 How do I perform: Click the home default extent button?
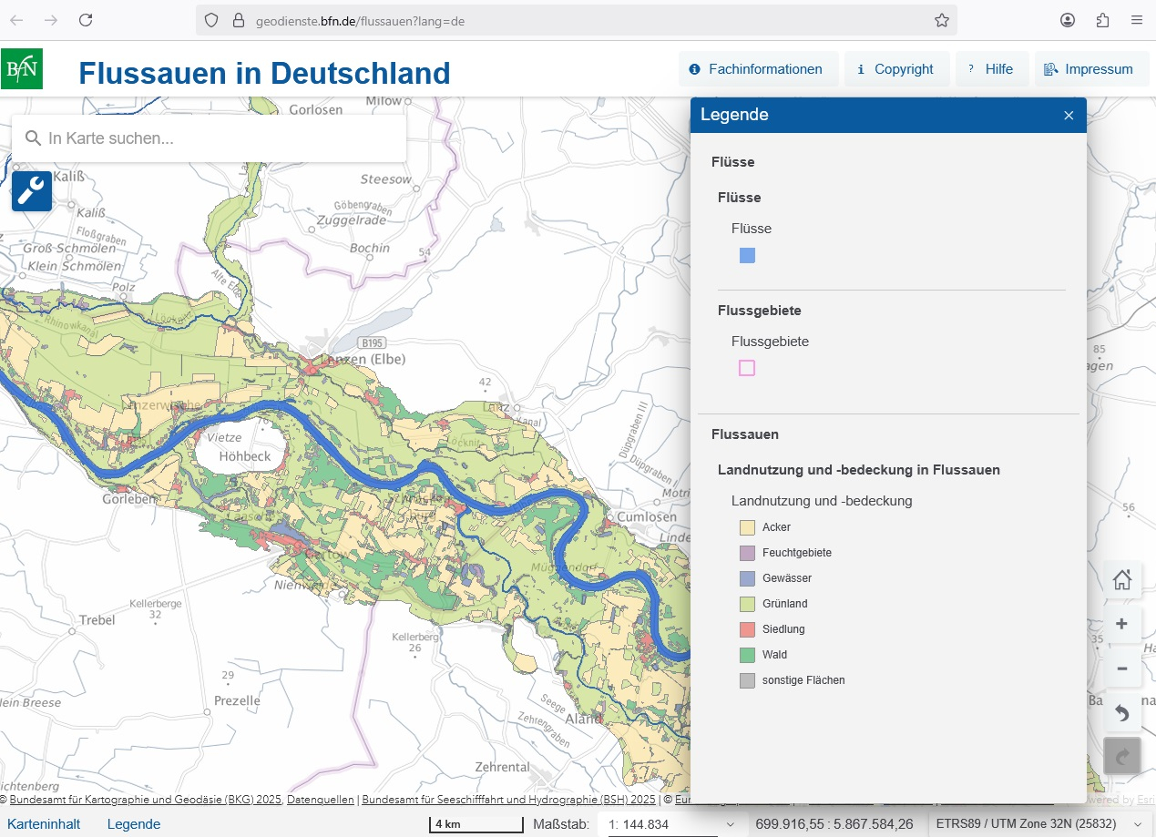click(x=1121, y=579)
